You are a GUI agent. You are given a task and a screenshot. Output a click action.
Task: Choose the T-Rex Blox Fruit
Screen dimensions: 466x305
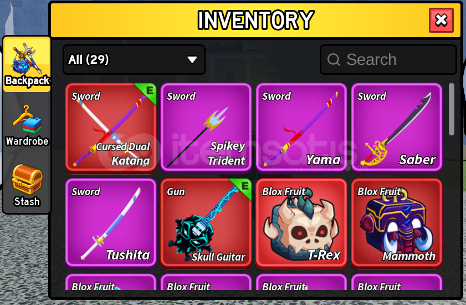[x=301, y=223]
